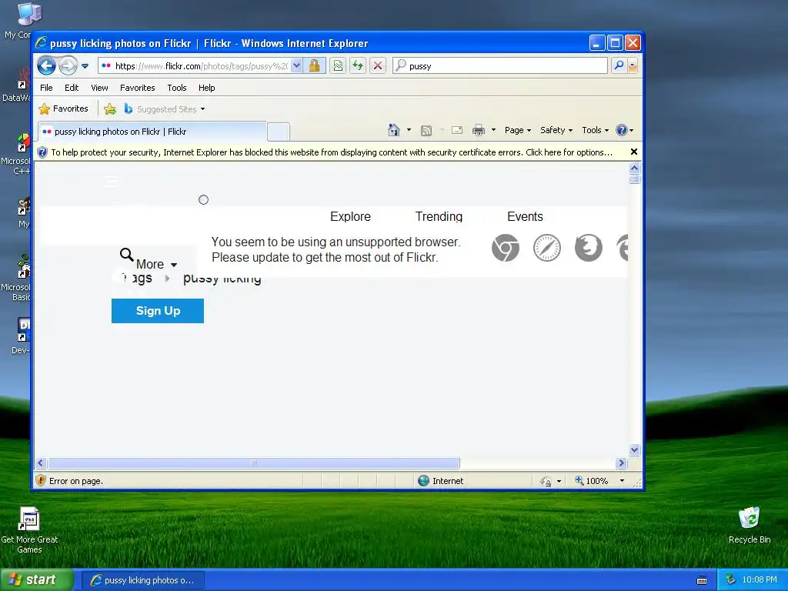Click the Safari compass icon
788x591 pixels.
pyautogui.click(x=547, y=248)
